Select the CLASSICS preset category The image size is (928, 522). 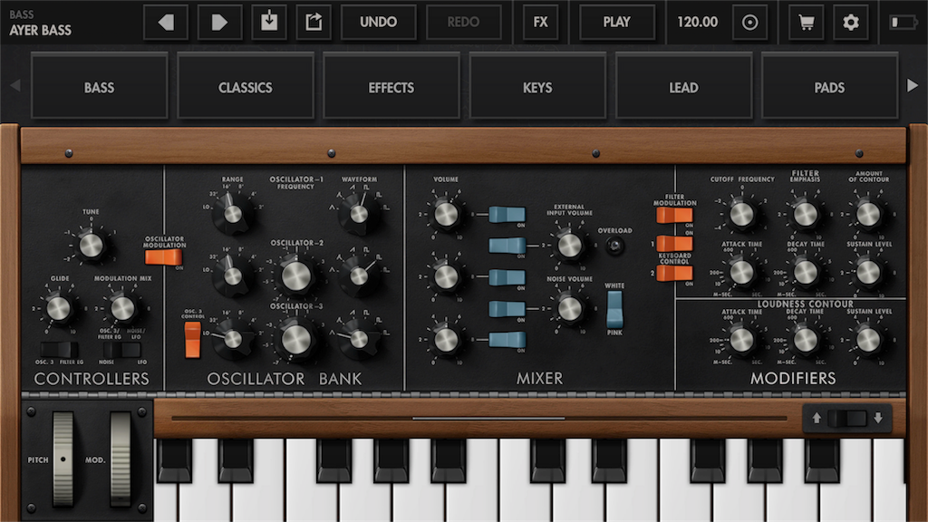[246, 87]
